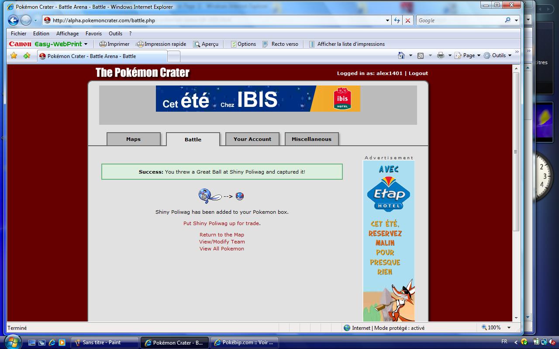Screen dimensions: 559x349
Task: Open the Your Account tab
Action: (252, 139)
